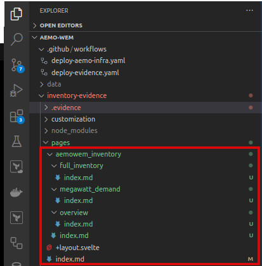Open the Explorer more actions ellipsis

(249, 10)
